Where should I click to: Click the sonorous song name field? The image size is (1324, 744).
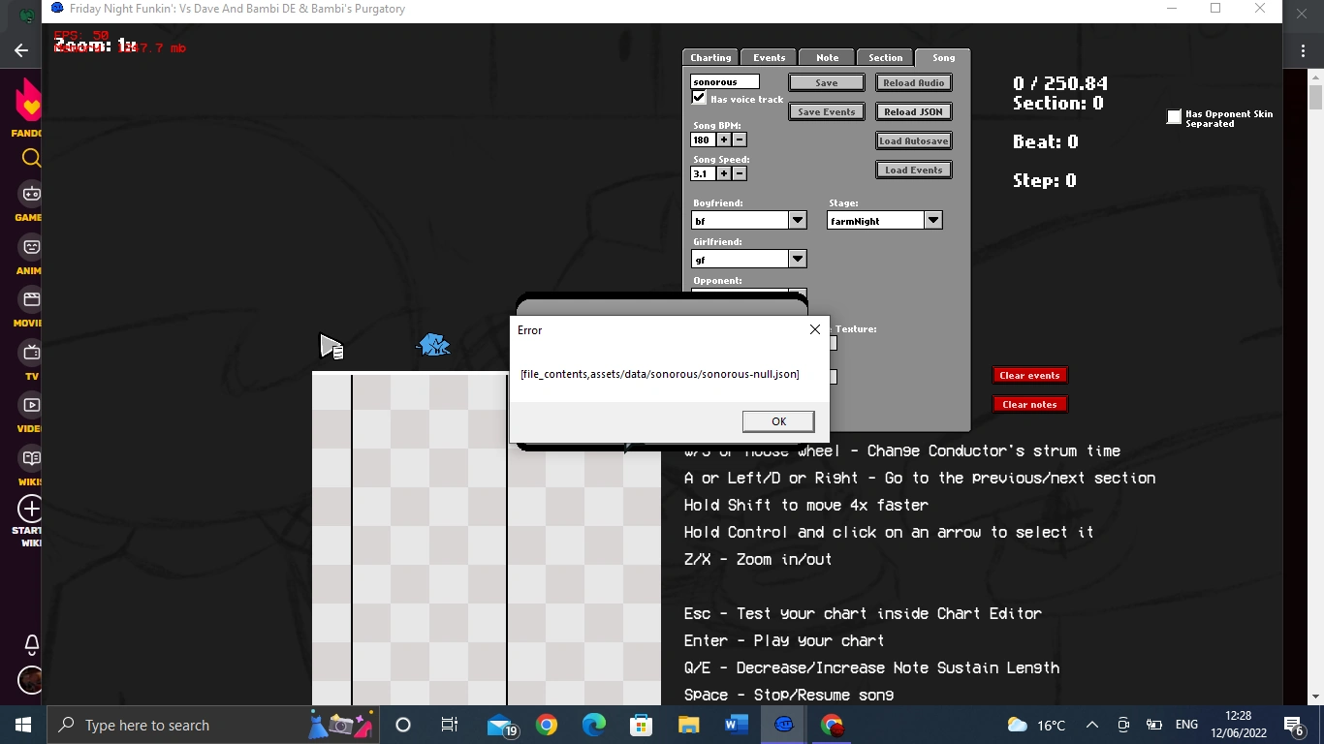[x=724, y=81]
